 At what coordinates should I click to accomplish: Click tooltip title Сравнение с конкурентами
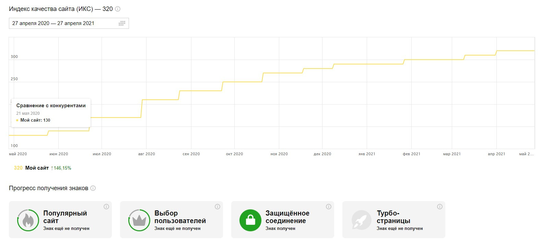(51, 106)
